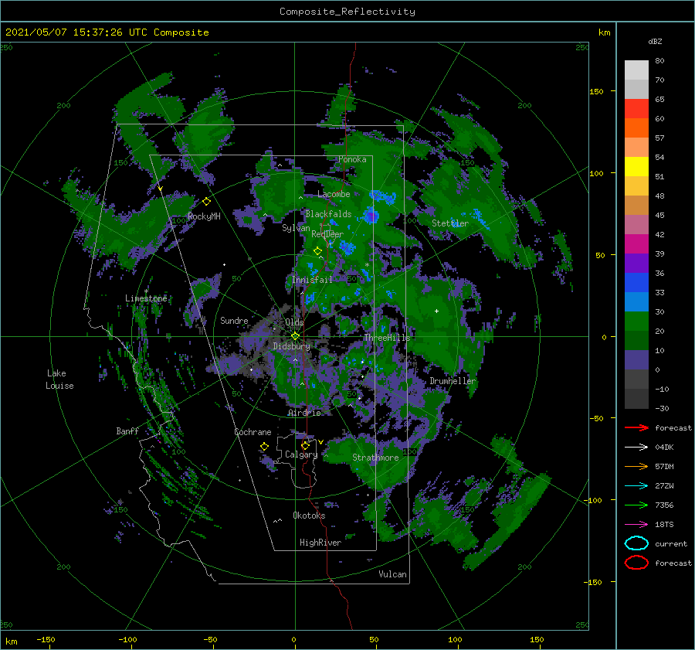
Task: Click the dBZ label above the scale
Action: pos(655,41)
